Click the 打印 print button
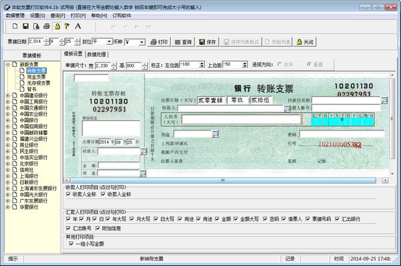This screenshot has width=401, height=266. [x=159, y=41]
